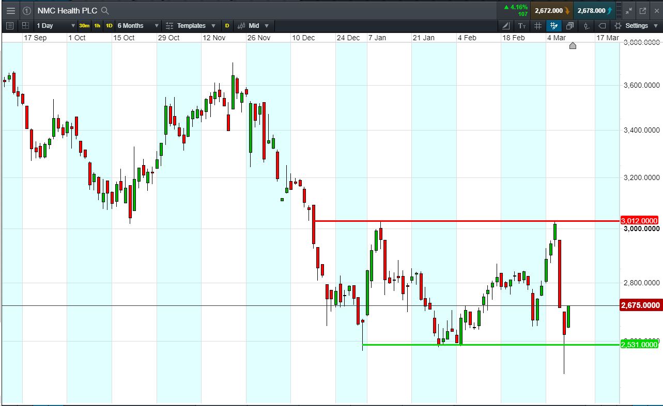Click the sell price 2,672.000 button
663x406 pixels.
point(552,10)
